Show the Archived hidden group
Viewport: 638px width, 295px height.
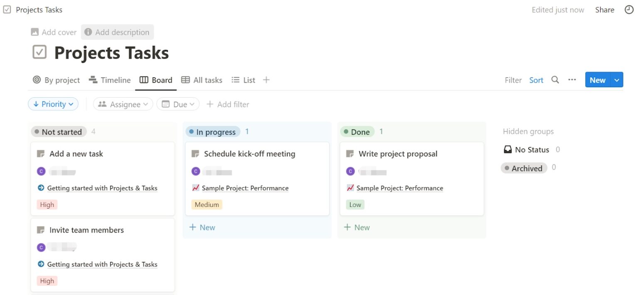point(524,168)
